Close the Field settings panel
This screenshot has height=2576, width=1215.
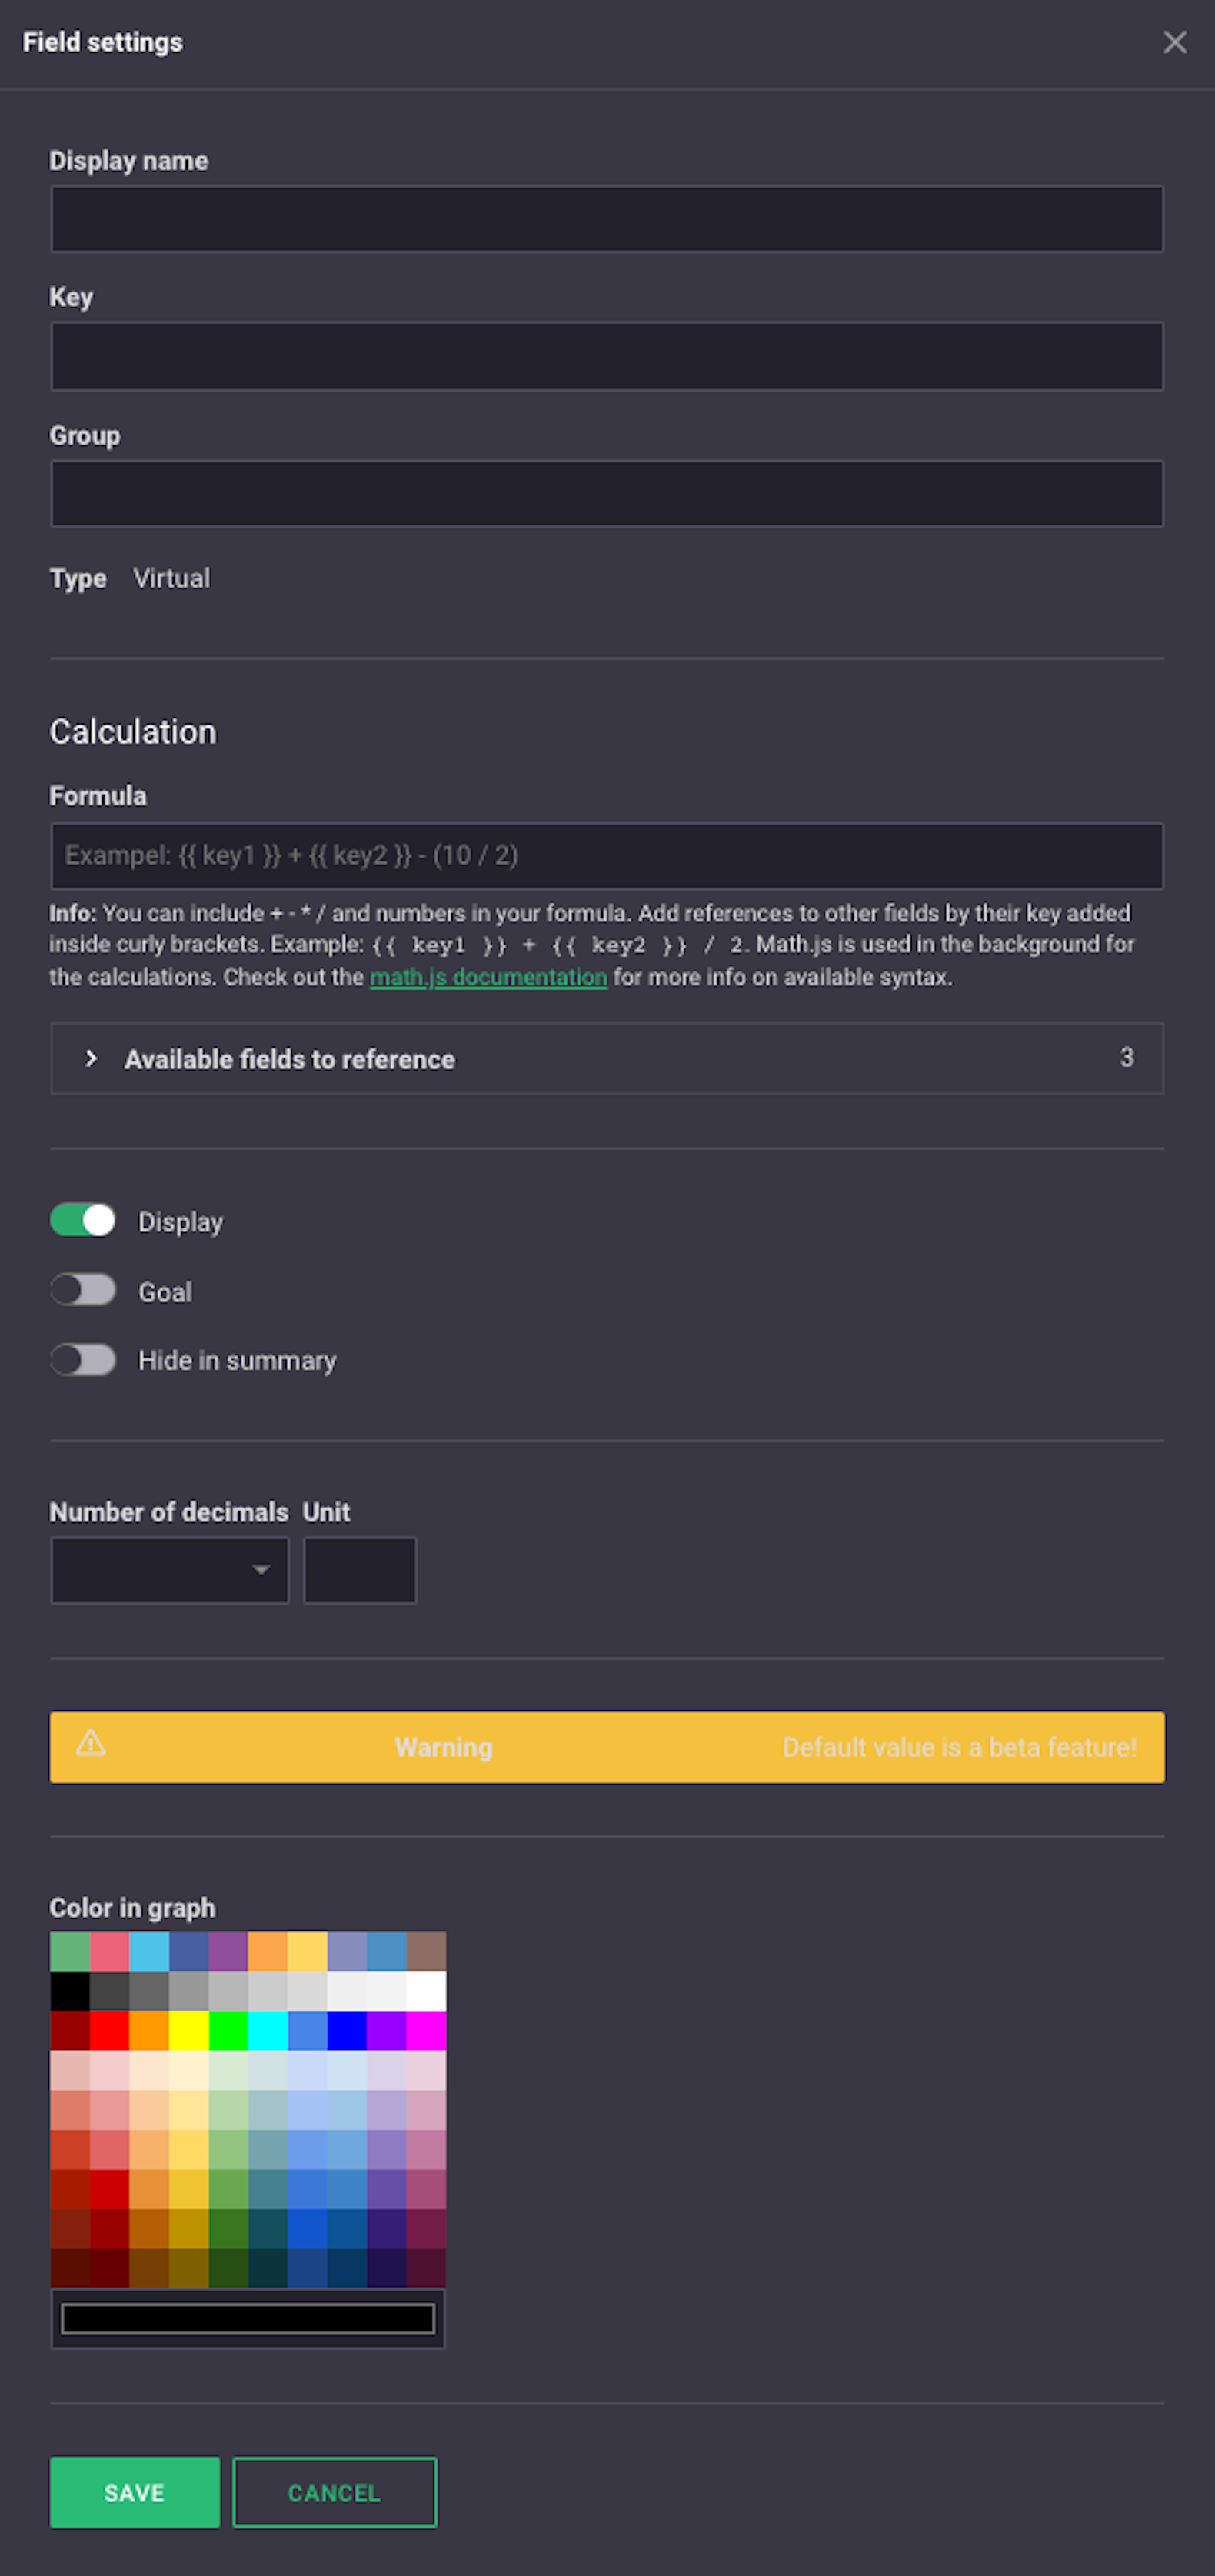[1174, 42]
